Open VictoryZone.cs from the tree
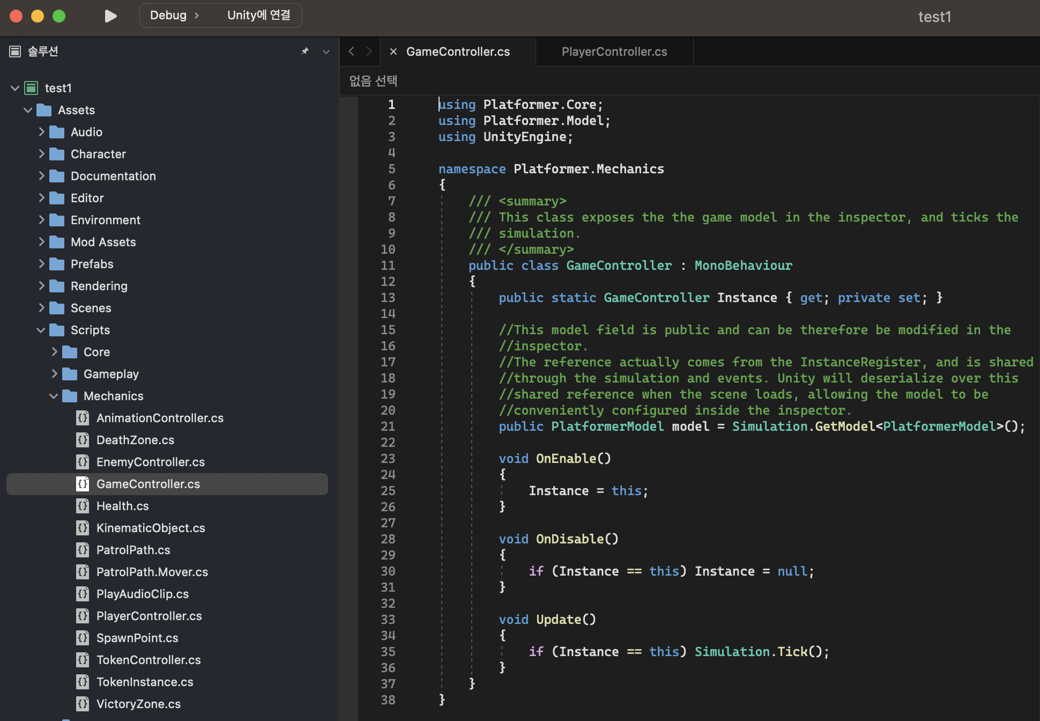This screenshot has height=721, width=1040. [138, 704]
